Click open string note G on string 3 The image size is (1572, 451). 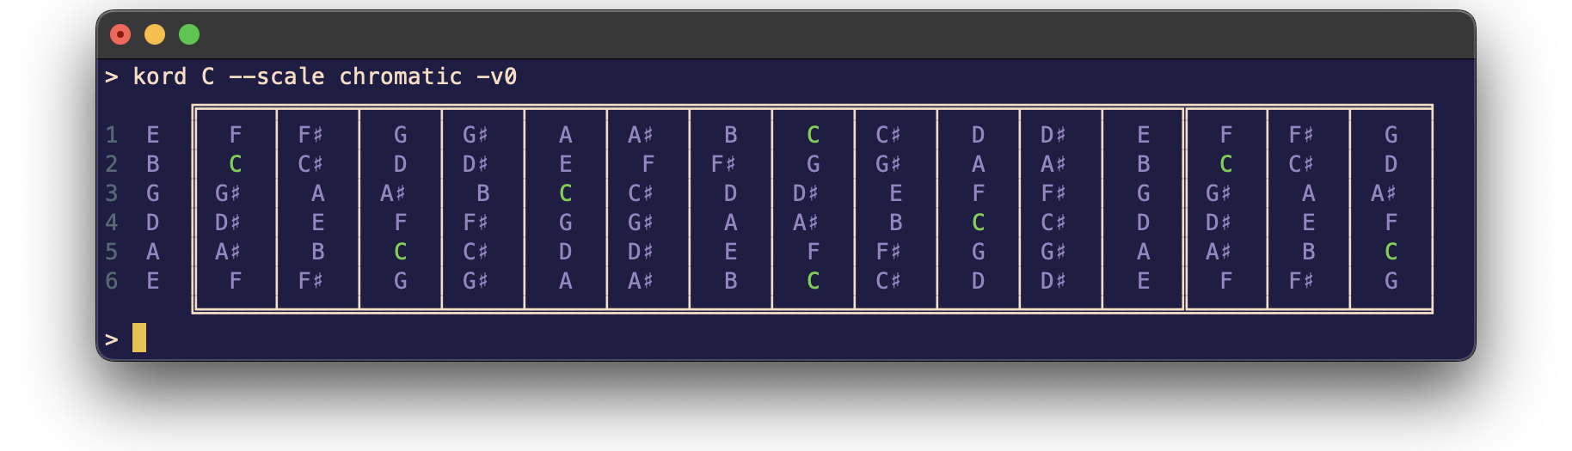(x=153, y=193)
